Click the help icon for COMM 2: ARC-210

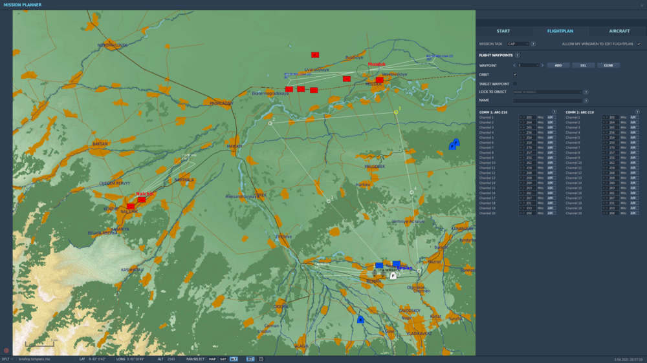[x=637, y=112]
